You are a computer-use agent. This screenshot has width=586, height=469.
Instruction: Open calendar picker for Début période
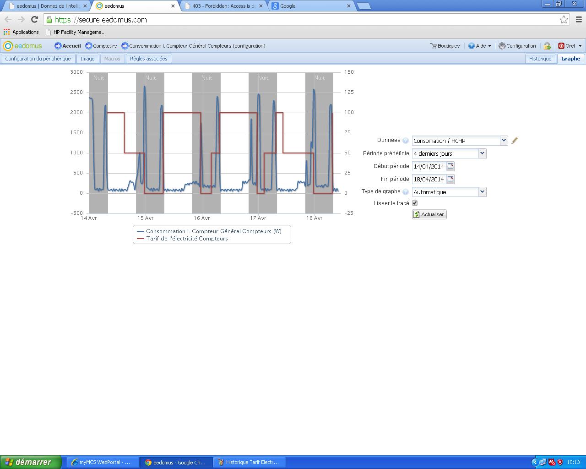(450, 166)
